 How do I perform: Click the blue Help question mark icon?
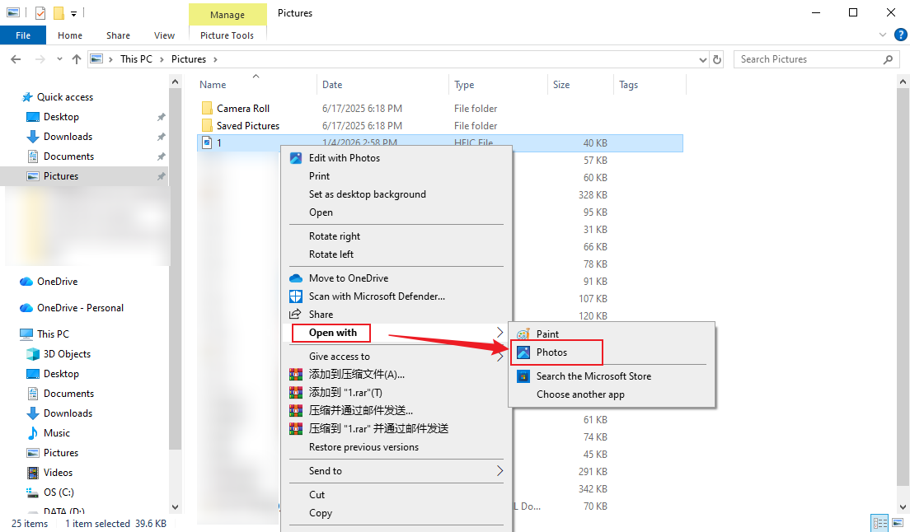[900, 35]
